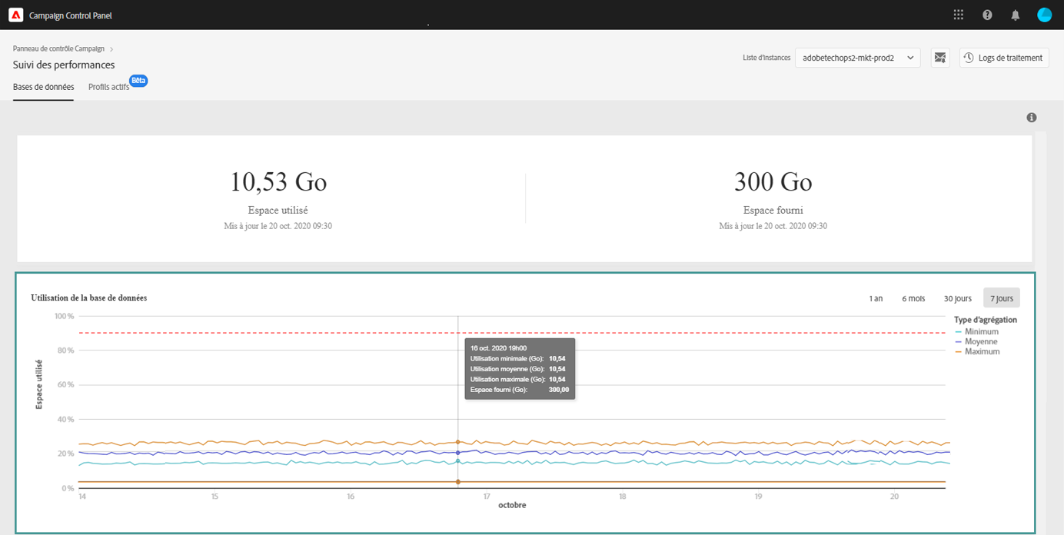Click Campaign Control Panel title
This screenshot has width=1064, height=535.
[x=70, y=15]
